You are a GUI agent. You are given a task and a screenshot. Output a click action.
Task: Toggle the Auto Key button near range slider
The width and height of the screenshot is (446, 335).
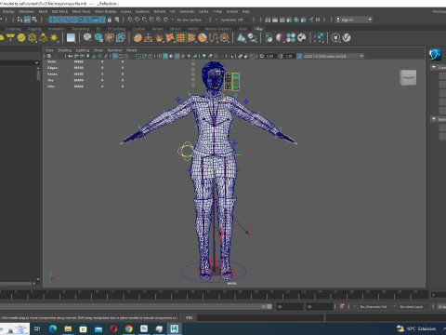tap(342, 306)
